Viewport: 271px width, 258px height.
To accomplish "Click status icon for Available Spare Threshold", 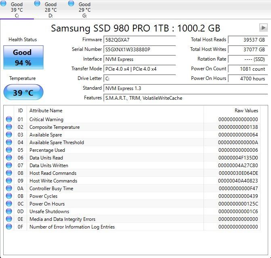I will [x=9, y=142].
